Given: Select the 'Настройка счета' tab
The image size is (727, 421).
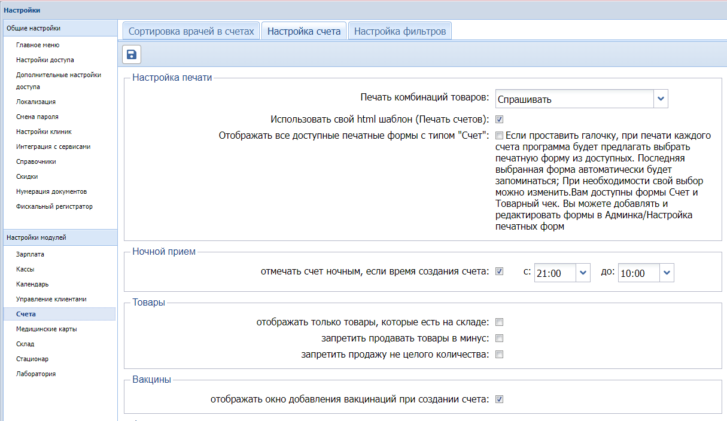Looking at the screenshot, I should 304,31.
